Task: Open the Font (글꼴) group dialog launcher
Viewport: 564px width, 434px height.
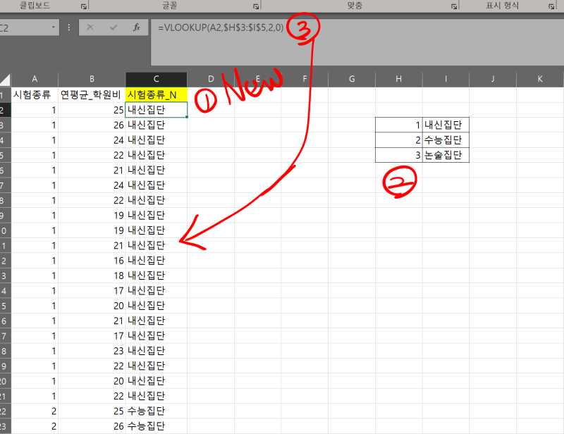Action: [256, 6]
